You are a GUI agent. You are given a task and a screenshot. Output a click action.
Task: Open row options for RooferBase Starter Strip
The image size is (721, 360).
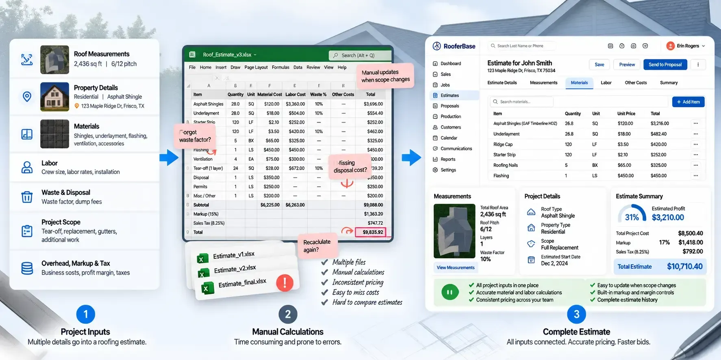pos(695,155)
